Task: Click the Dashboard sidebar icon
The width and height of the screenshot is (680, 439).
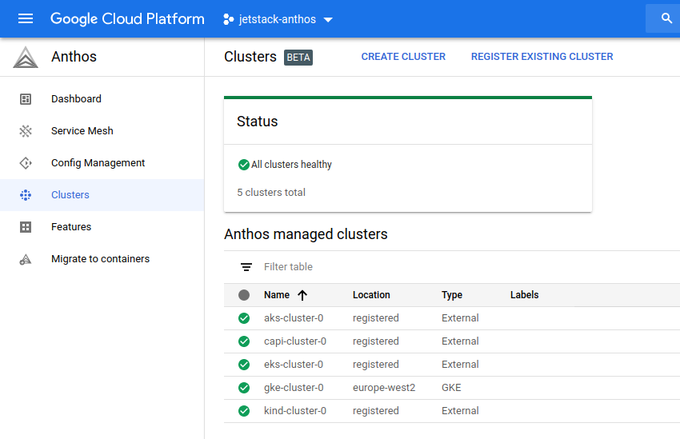Action: pos(26,99)
